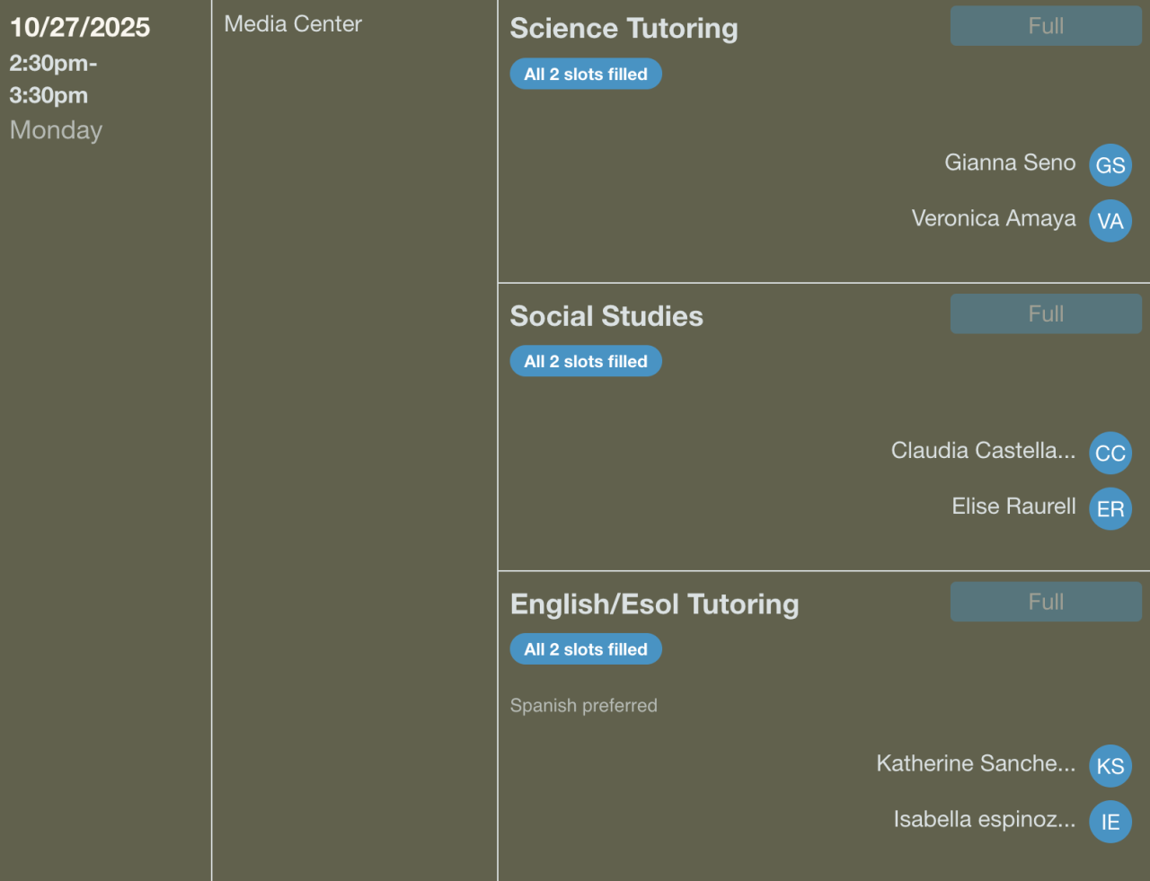Click the Full button for English/Esol Tutoring
The width and height of the screenshot is (1150, 881).
point(1046,602)
